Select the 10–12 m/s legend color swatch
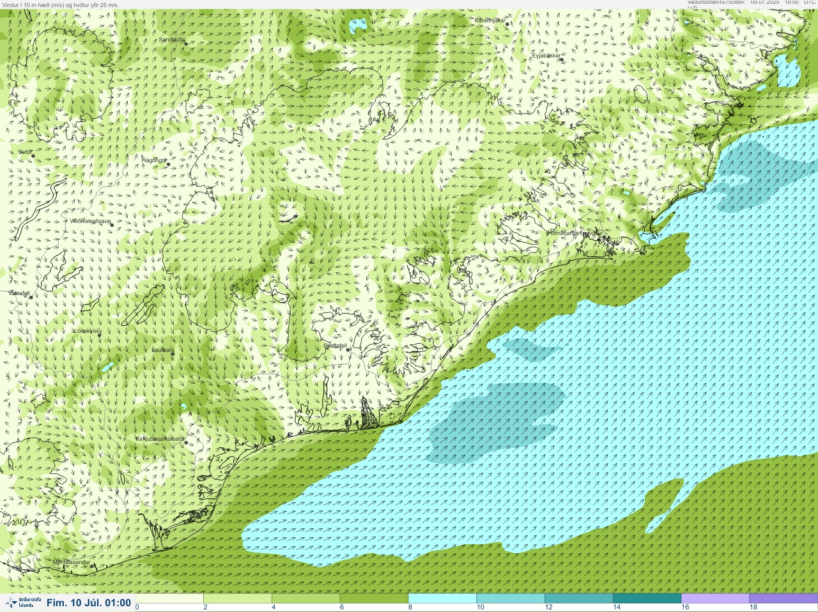Image resolution: width=818 pixels, height=612 pixels. 510,599
